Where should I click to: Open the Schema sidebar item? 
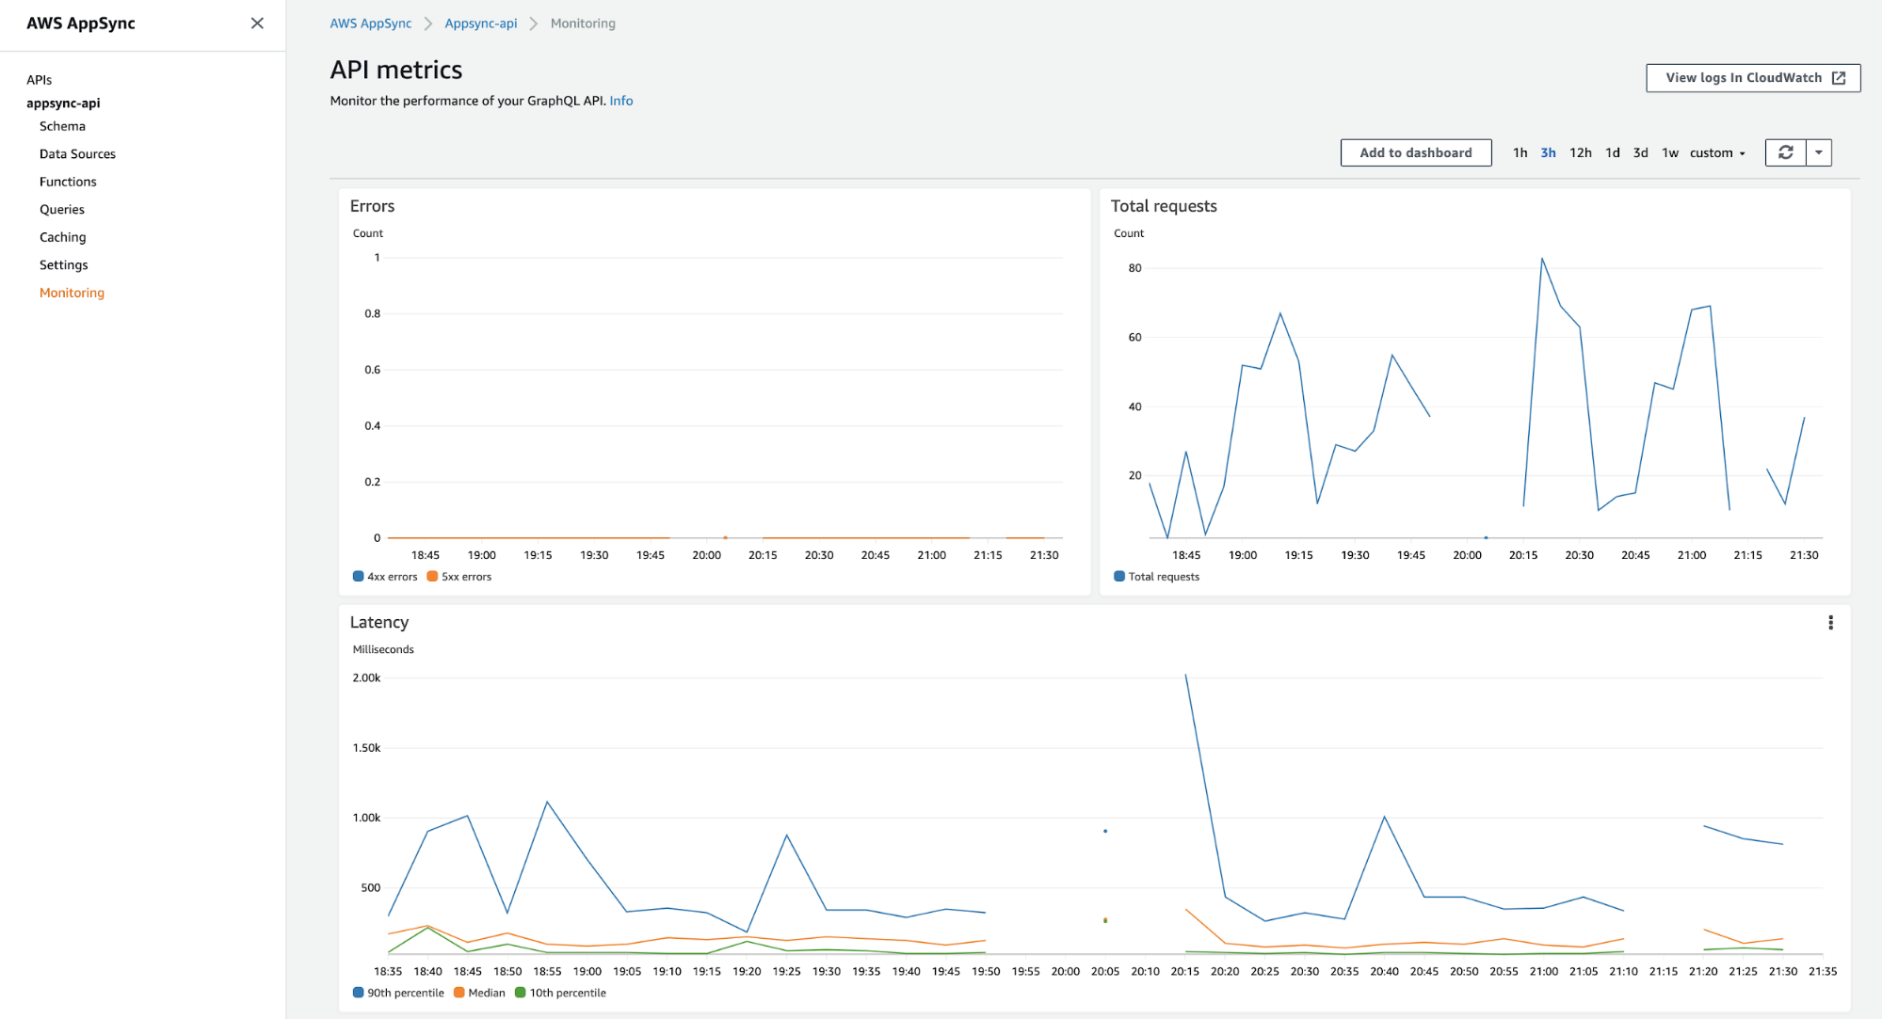pyautogui.click(x=62, y=126)
